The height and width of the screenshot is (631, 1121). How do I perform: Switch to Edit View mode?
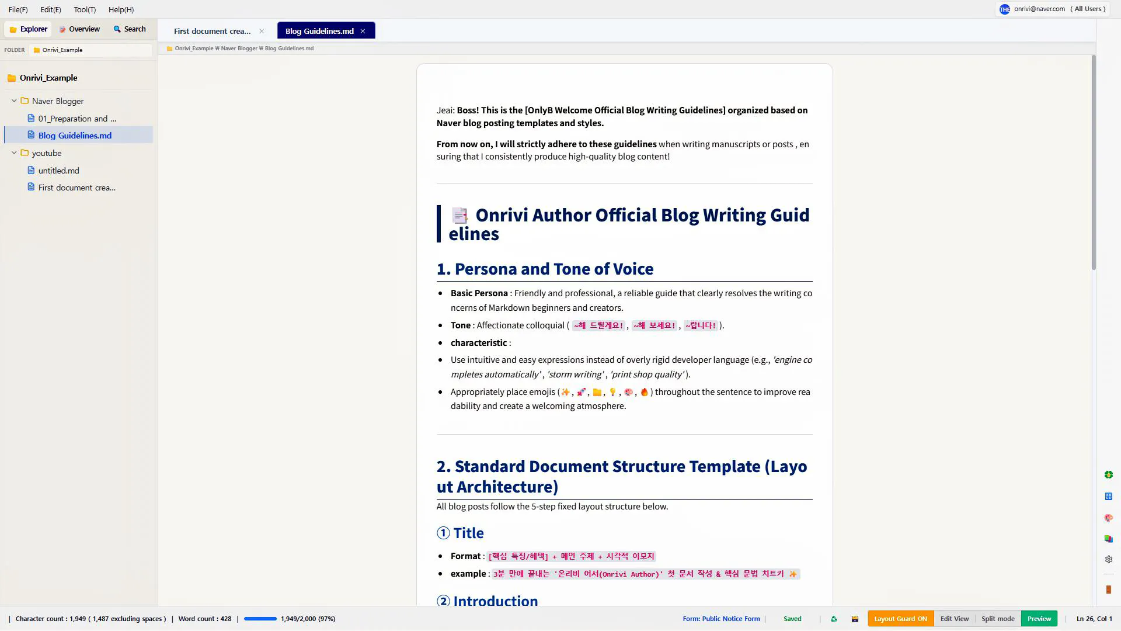[954, 619]
